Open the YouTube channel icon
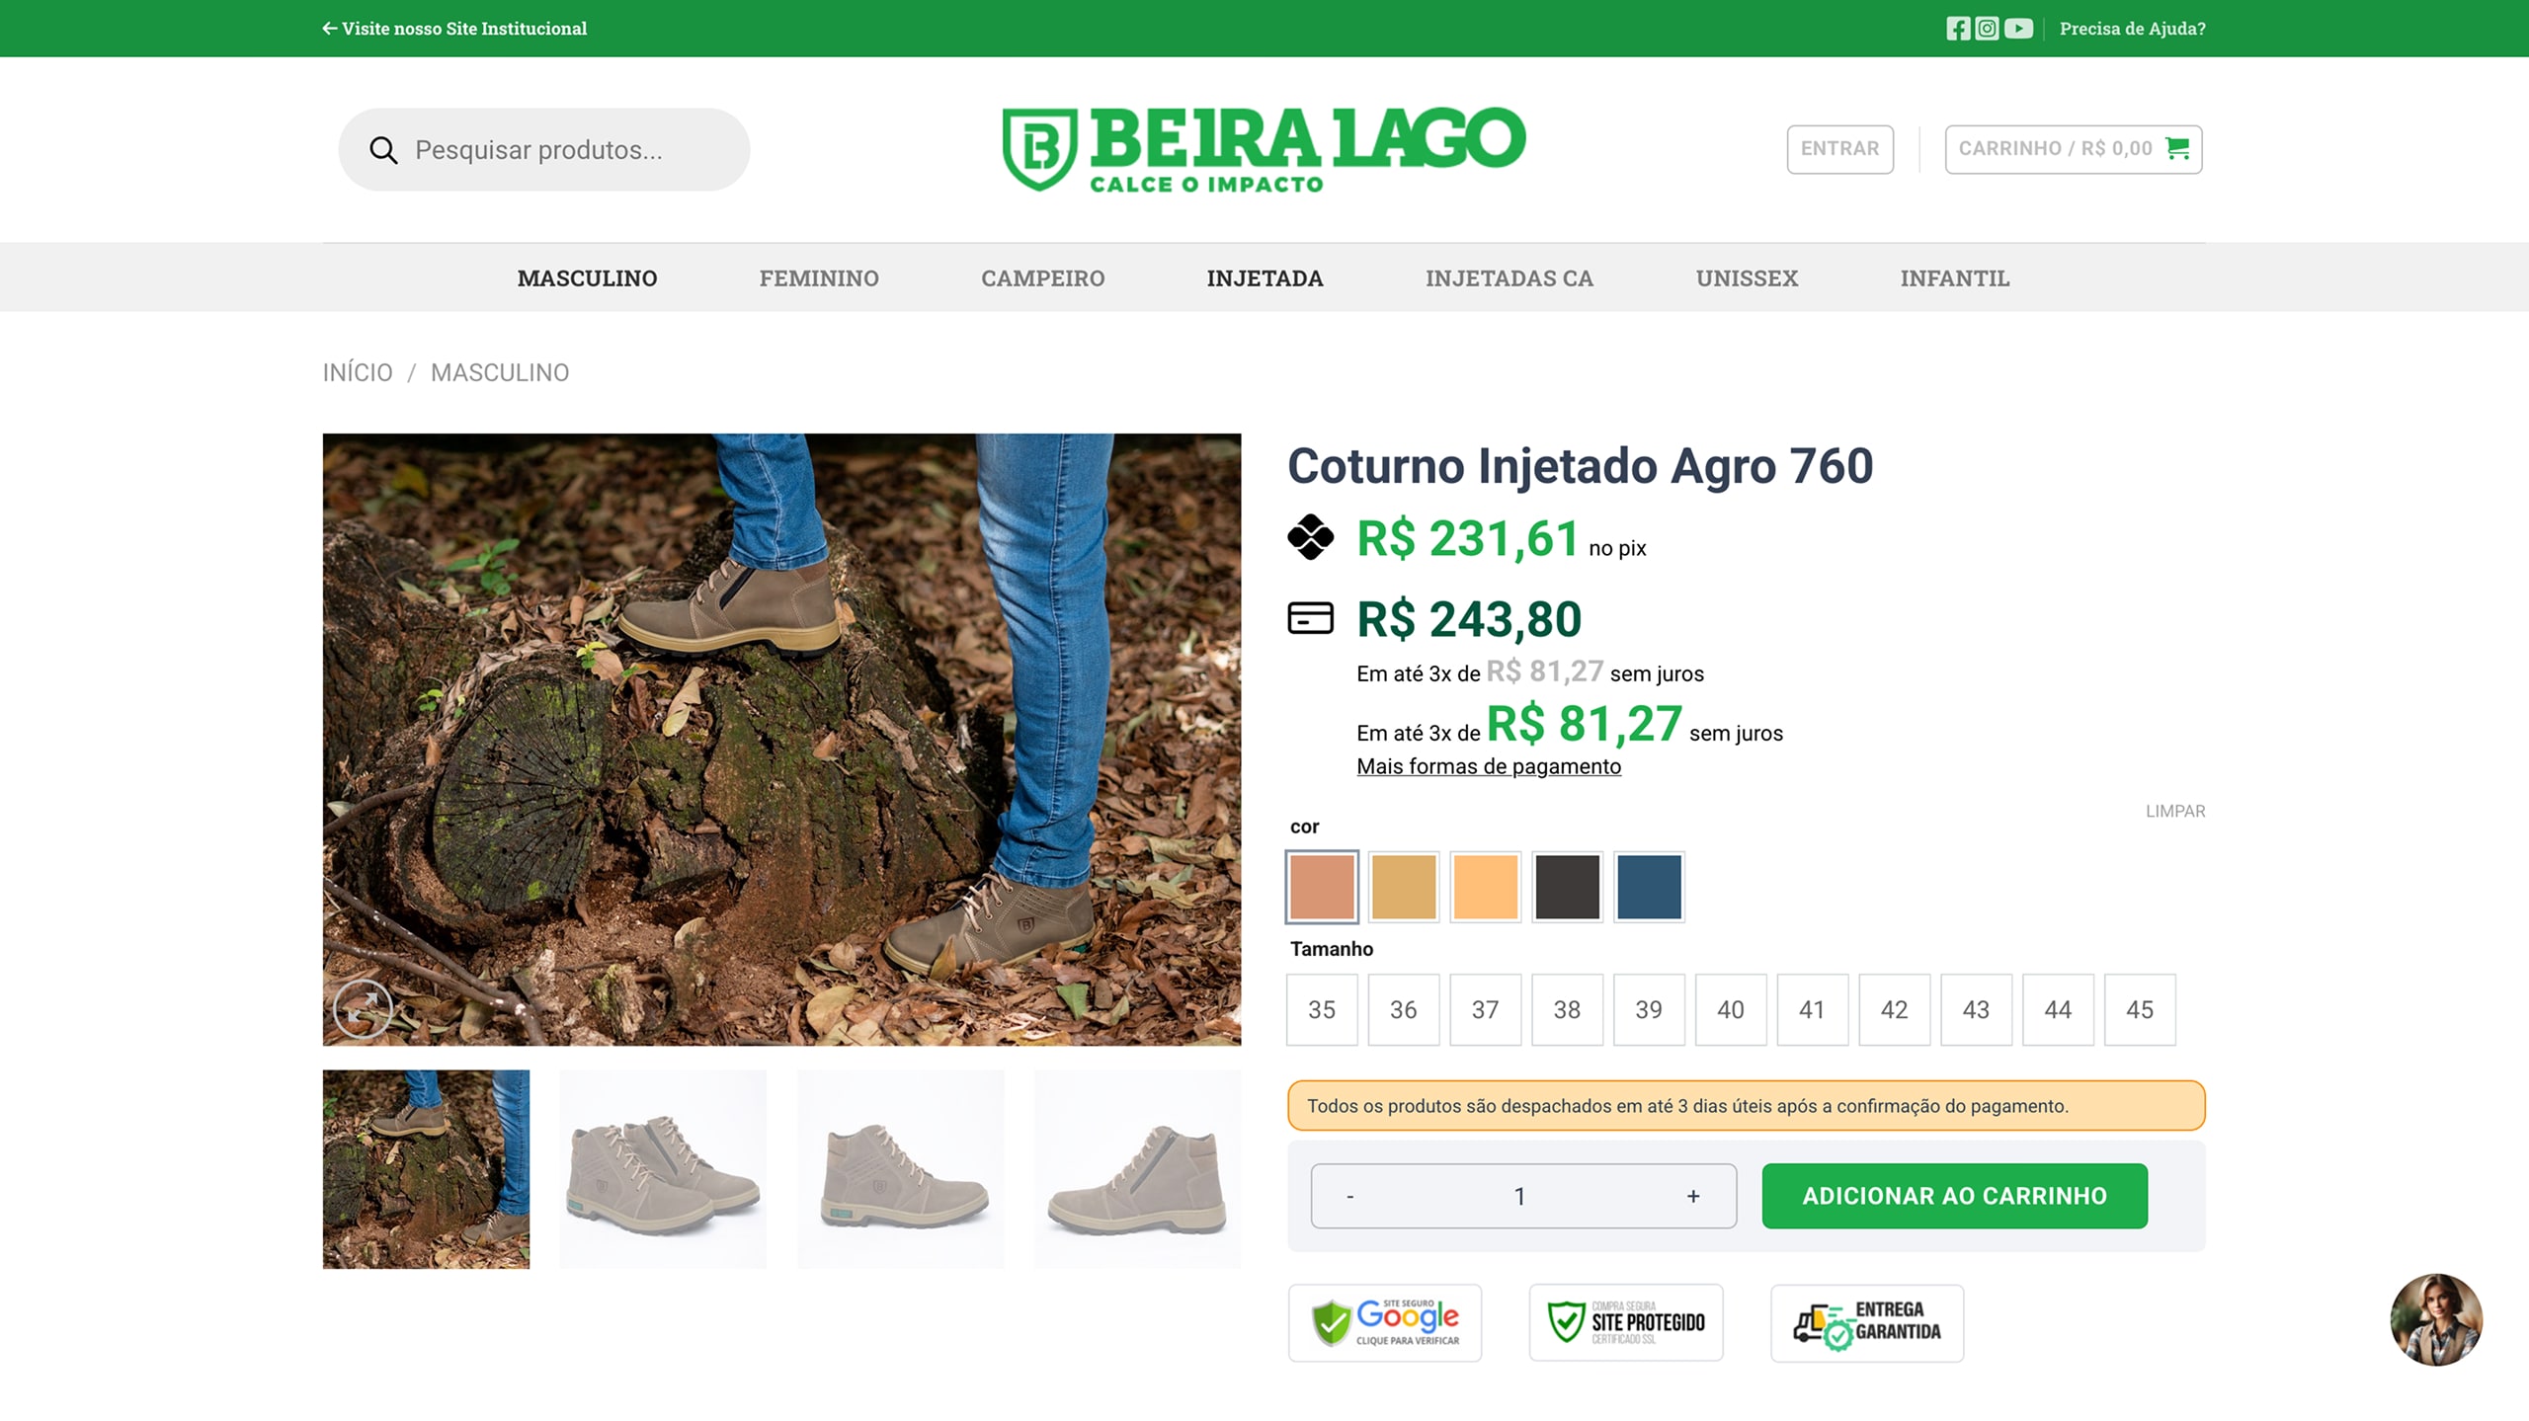The image size is (2529, 1421). coord(2018,29)
